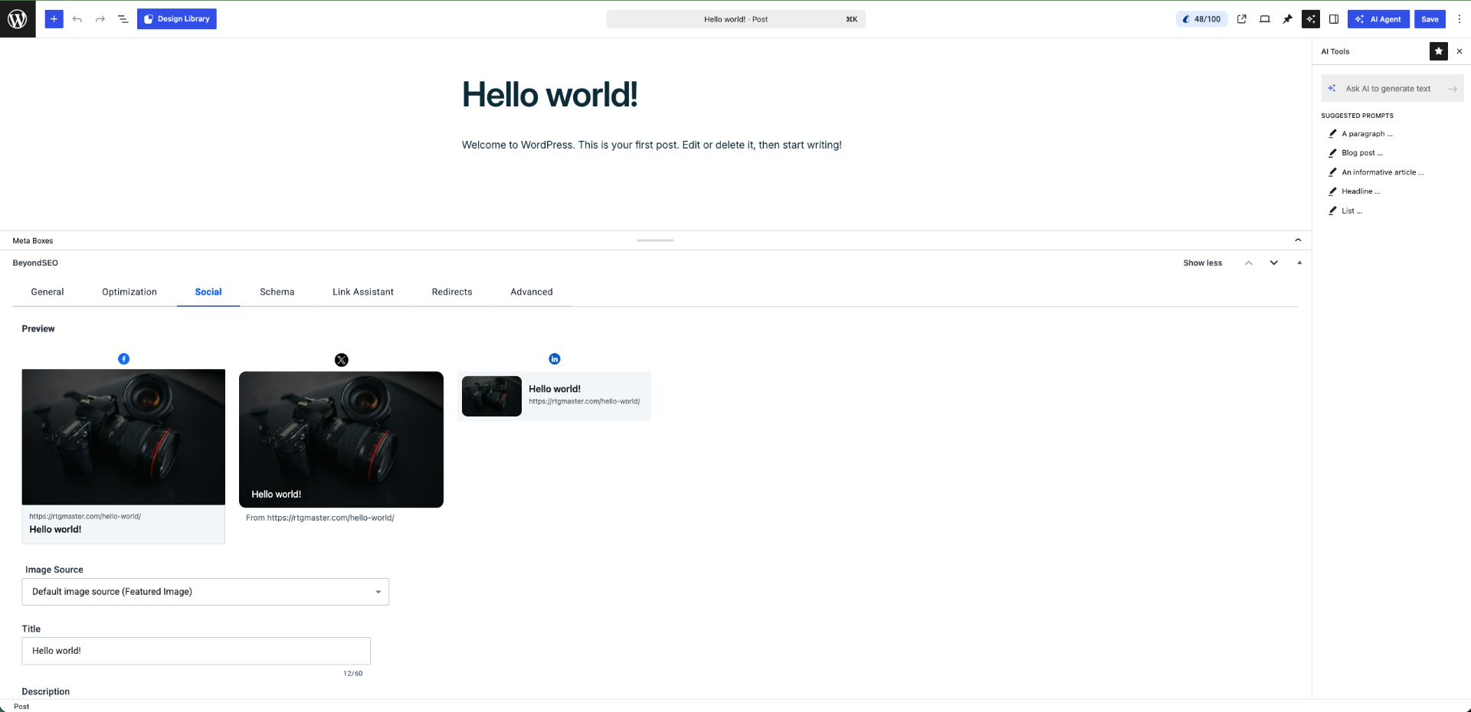Click the 48/100 SEO score badge

1201,19
